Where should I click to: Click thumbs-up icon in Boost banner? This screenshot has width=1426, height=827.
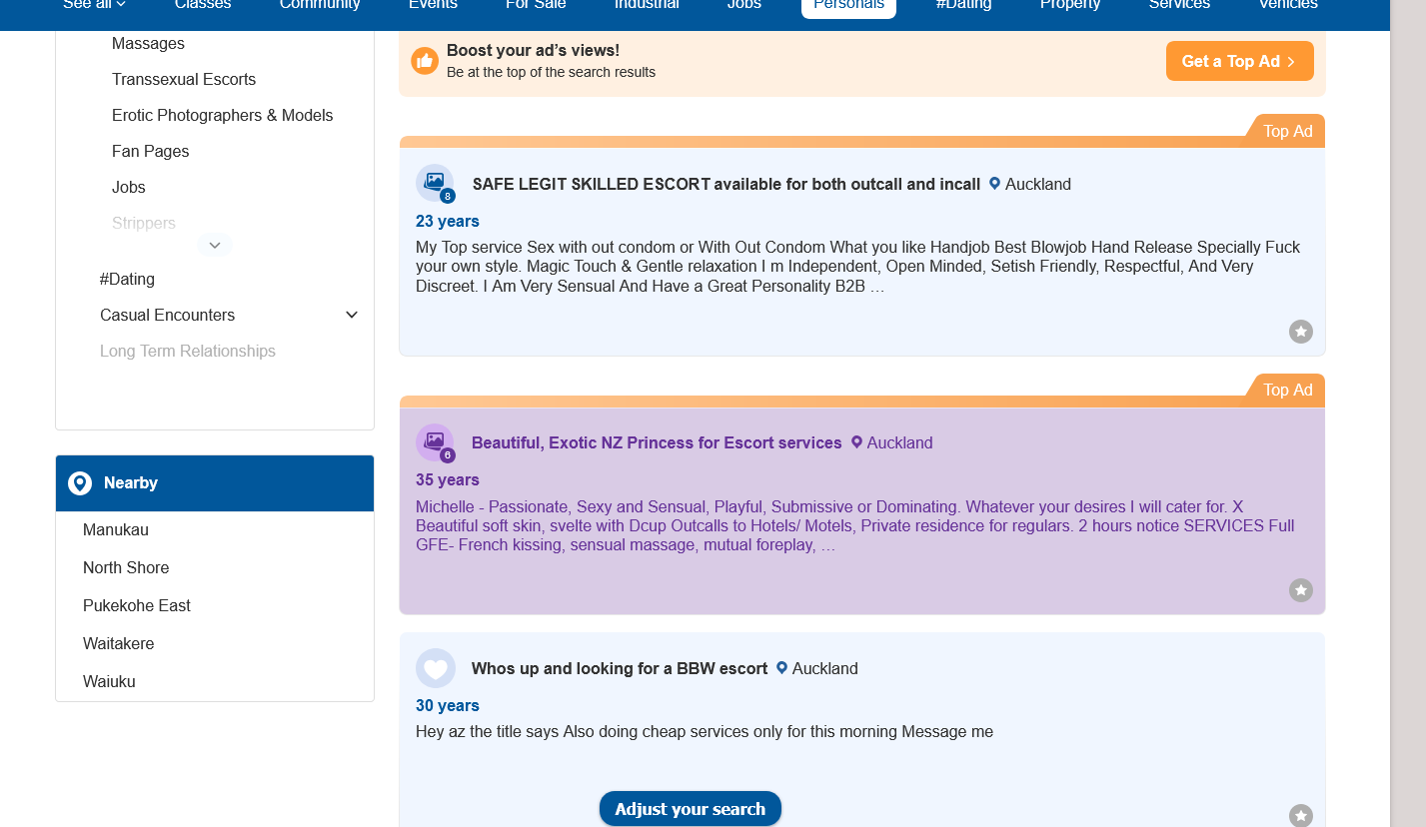425,61
